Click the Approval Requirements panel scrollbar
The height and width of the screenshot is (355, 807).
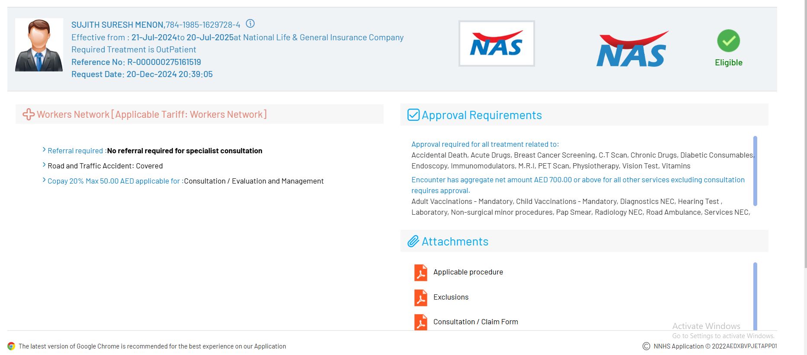(x=755, y=171)
